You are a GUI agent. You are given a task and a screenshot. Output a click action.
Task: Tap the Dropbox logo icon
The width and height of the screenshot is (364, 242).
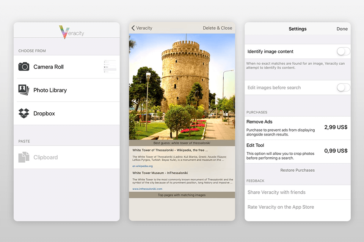pos(24,113)
